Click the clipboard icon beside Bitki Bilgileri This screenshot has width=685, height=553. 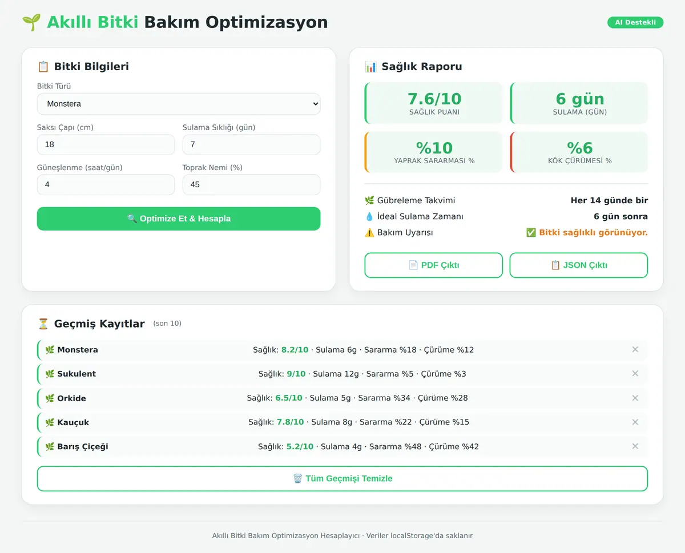(x=43, y=67)
